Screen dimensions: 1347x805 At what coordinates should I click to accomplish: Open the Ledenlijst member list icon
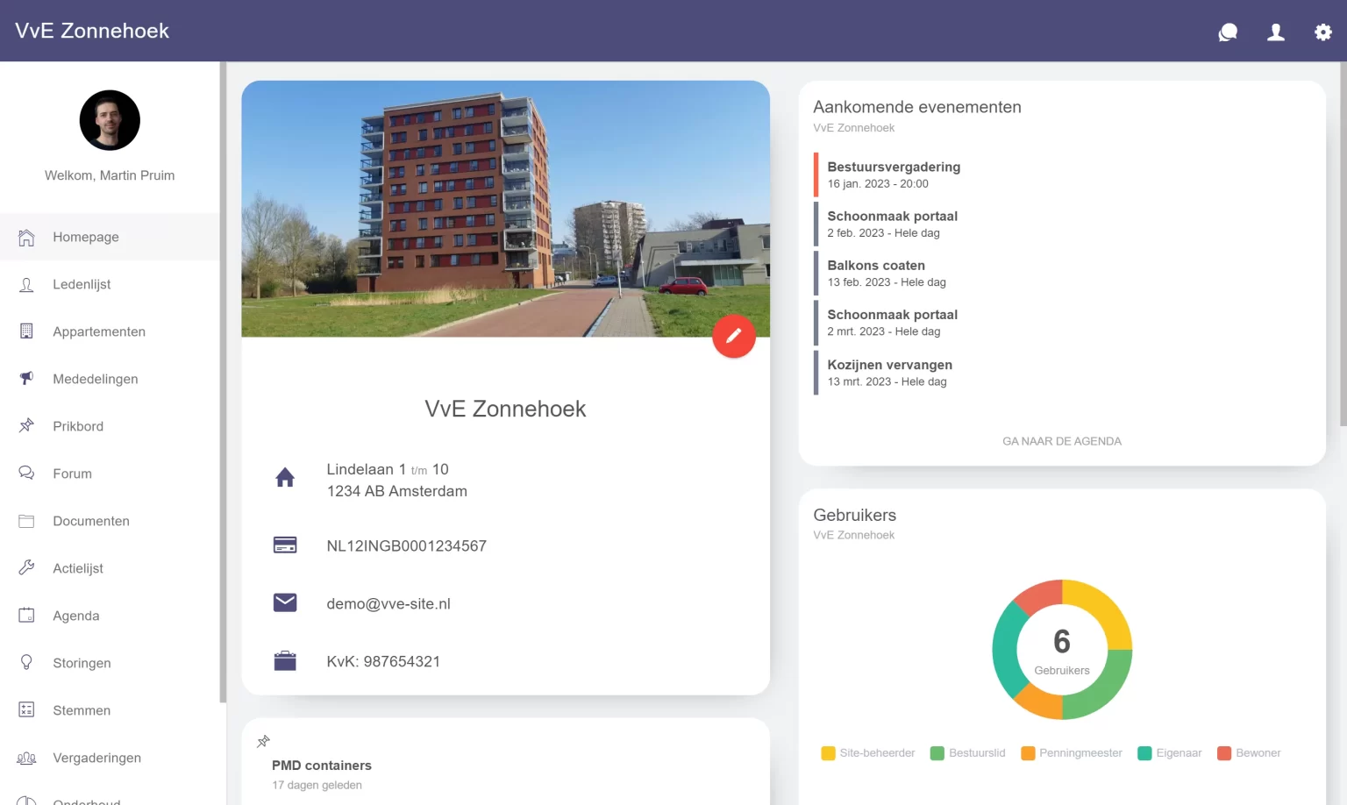click(25, 284)
